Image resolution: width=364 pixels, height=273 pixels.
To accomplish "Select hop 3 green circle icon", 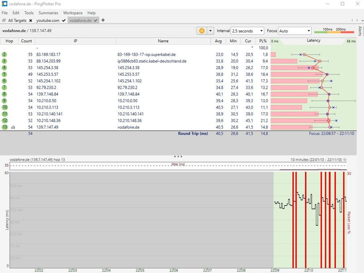I will pos(4,61).
